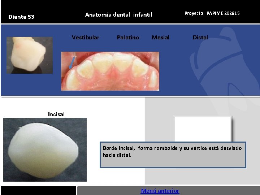The image size is (260, 195).
Task: Follow the Menú anterior link
Action: tap(160, 191)
